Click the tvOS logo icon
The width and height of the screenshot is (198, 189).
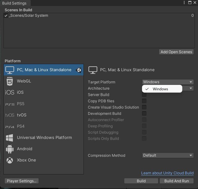point(10,115)
